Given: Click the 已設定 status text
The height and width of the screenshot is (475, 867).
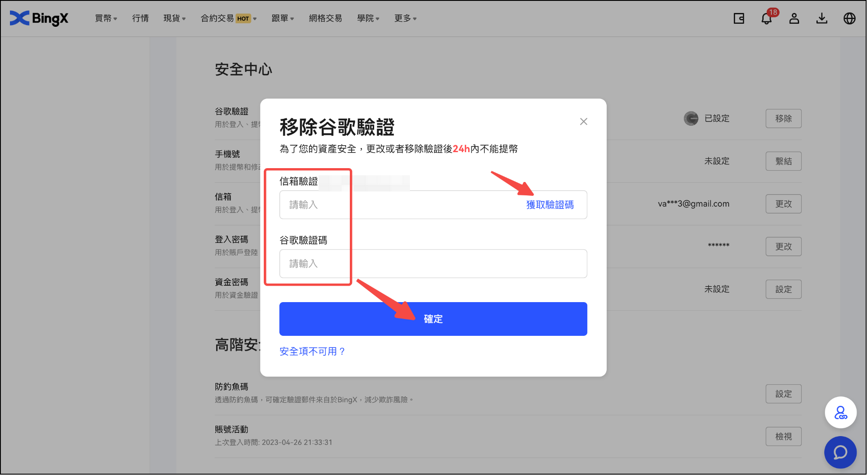Looking at the screenshot, I should [x=717, y=118].
